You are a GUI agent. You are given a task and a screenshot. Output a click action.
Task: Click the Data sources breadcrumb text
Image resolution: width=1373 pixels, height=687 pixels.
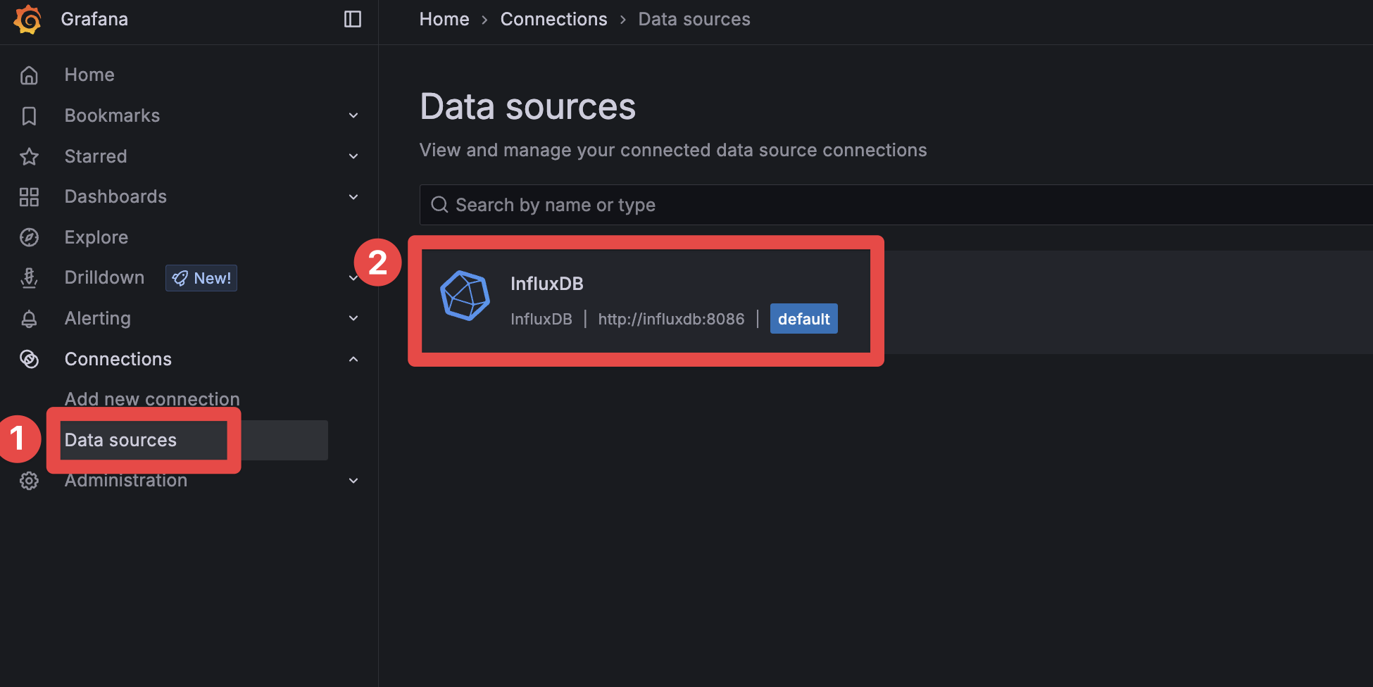coord(694,19)
